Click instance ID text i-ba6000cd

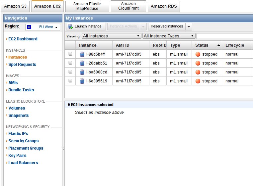point(97,72)
